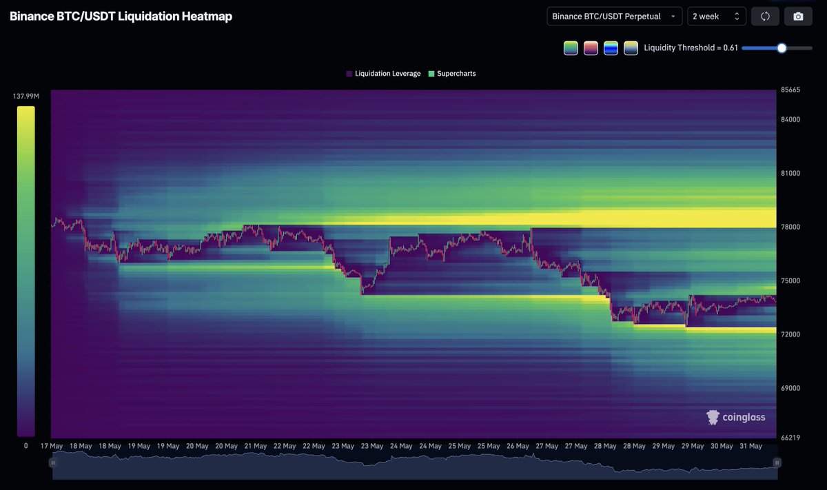Click the right handle of the range navigator
The height and width of the screenshot is (490, 827).
pyautogui.click(x=777, y=462)
